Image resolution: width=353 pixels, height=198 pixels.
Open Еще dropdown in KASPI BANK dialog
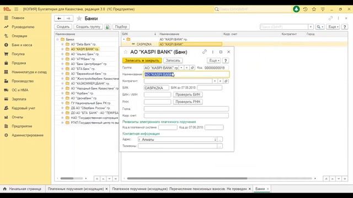point(214,61)
